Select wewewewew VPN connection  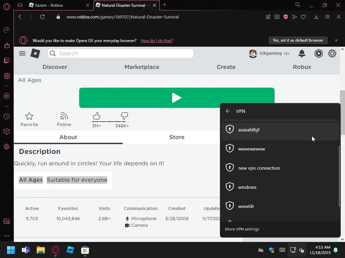tap(280, 149)
